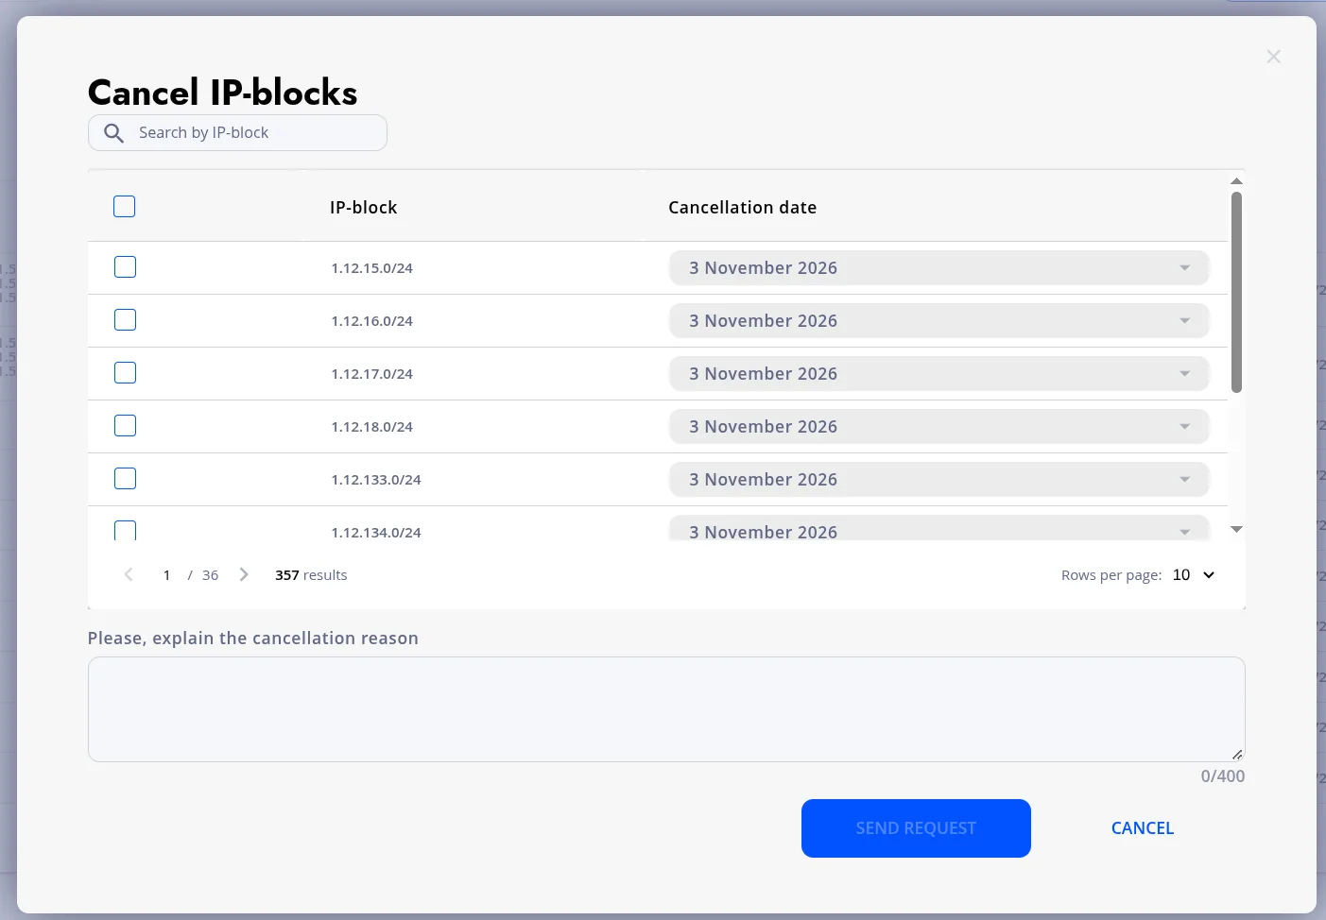
Task: Click the table vertical scrollbar thumb
Action: [x=1236, y=292]
